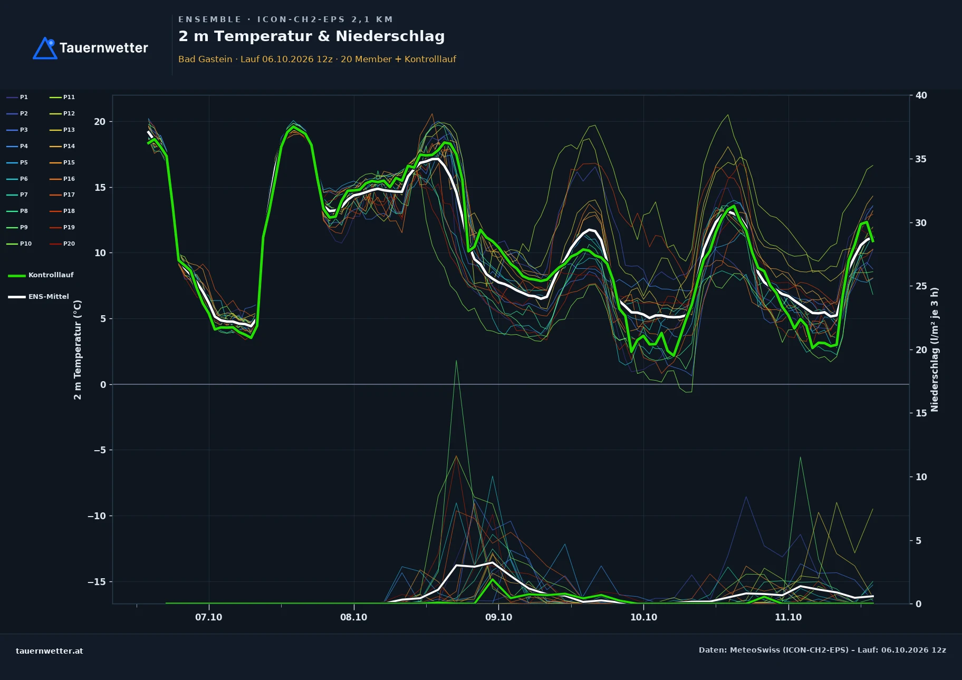Click the 2 m Temperatur left axis label
The width and height of the screenshot is (962, 680).
point(78,349)
